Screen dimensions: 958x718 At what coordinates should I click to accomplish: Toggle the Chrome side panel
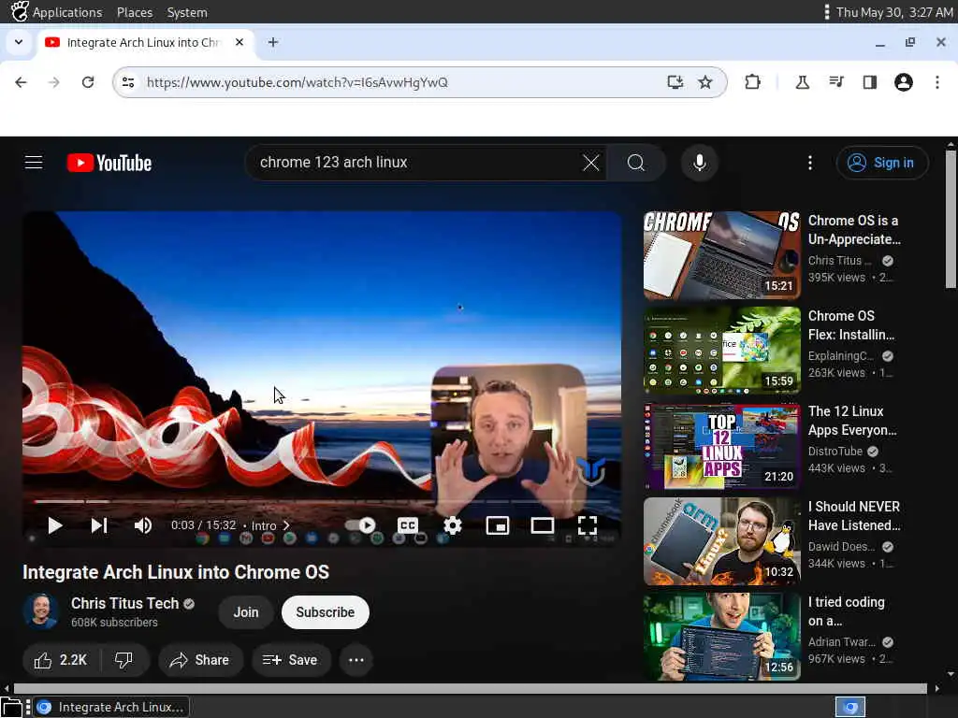click(869, 82)
